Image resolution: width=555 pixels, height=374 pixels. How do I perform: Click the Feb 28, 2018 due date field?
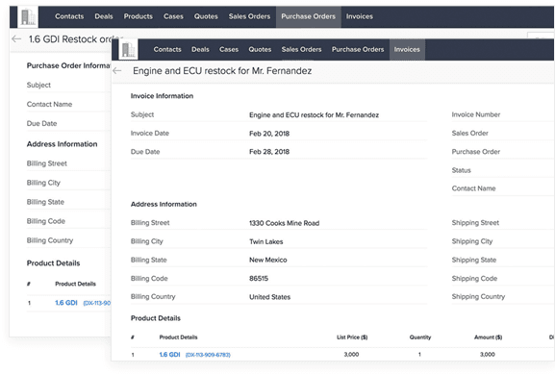point(269,152)
